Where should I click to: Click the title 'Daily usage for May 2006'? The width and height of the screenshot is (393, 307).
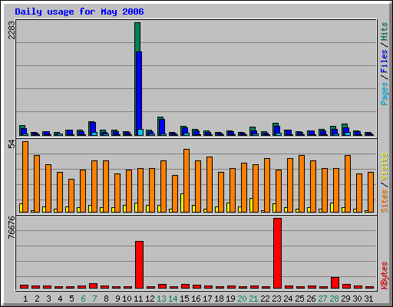(79, 12)
